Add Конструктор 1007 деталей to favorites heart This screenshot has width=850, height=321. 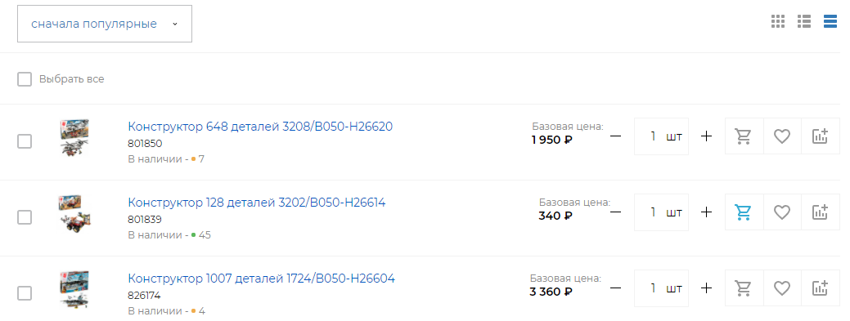click(782, 288)
